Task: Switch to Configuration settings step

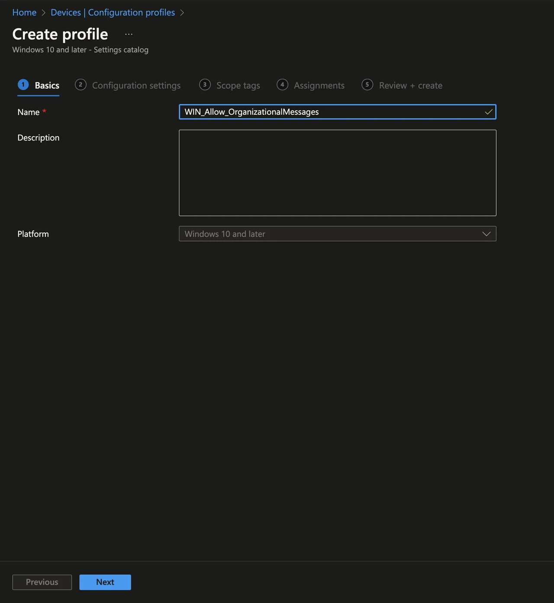Action: tap(128, 85)
